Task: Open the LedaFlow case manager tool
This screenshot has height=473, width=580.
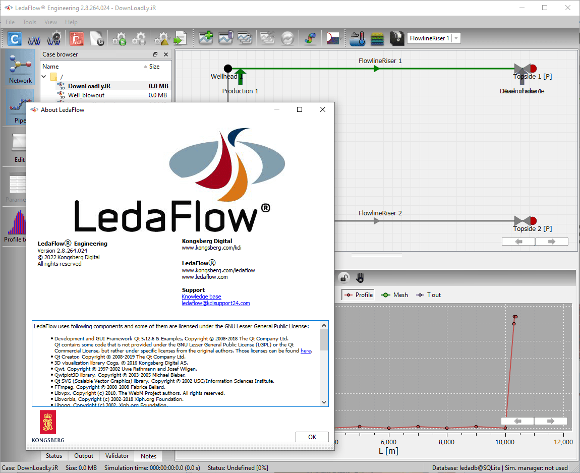Action: (x=14, y=38)
